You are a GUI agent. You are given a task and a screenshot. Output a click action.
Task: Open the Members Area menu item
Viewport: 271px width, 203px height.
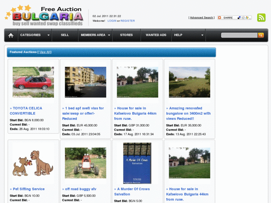pyautogui.click(x=93, y=35)
